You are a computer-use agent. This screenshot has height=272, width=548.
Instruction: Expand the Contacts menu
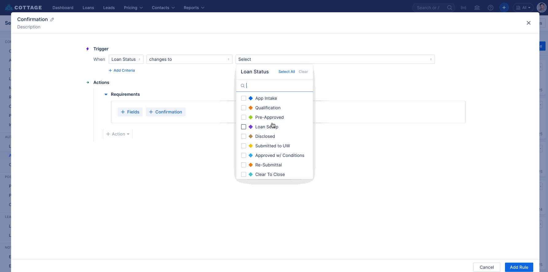(x=163, y=8)
